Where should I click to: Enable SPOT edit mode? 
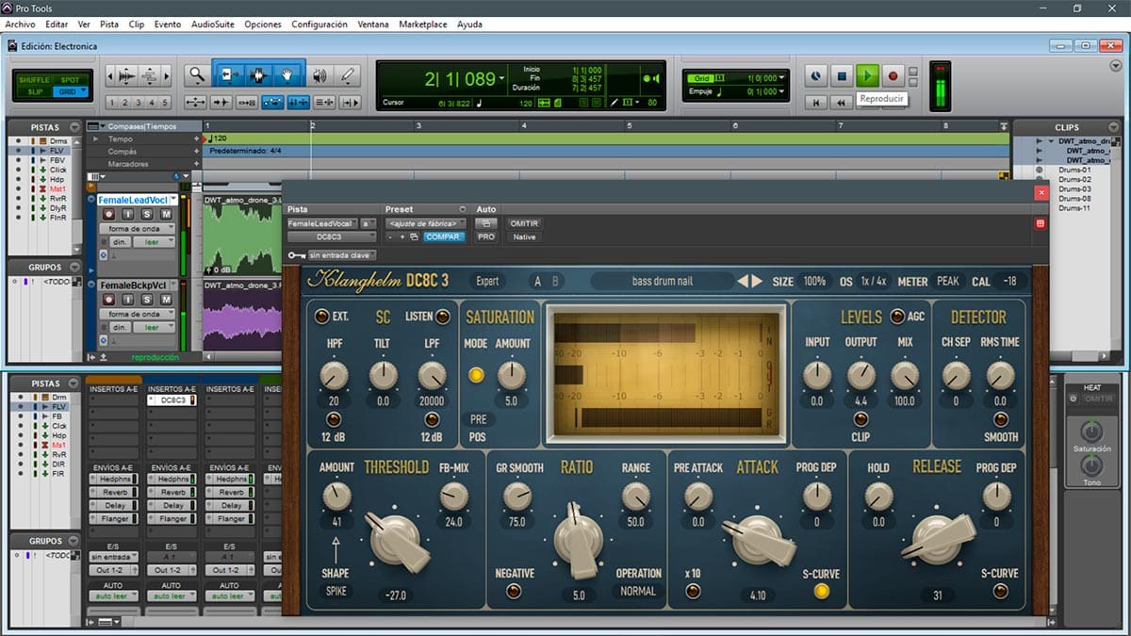71,80
